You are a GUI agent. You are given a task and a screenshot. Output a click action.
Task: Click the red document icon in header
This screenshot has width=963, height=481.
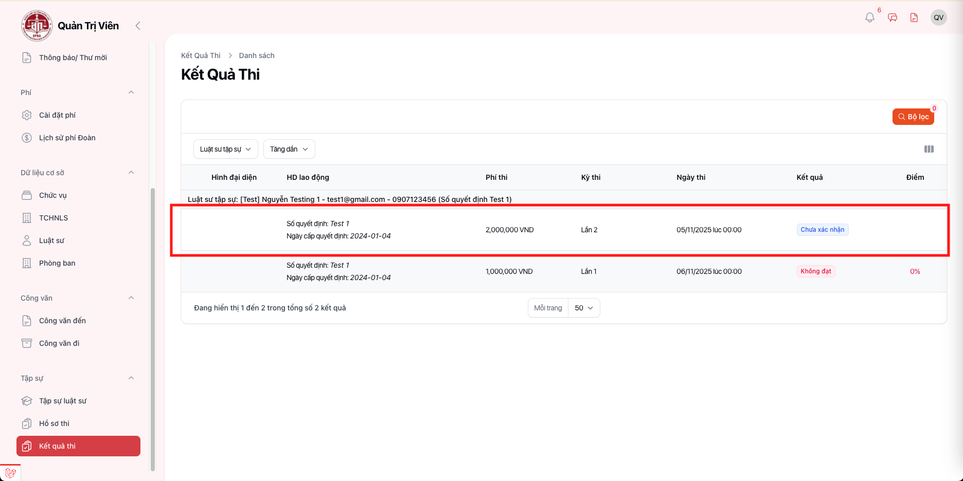coord(914,17)
